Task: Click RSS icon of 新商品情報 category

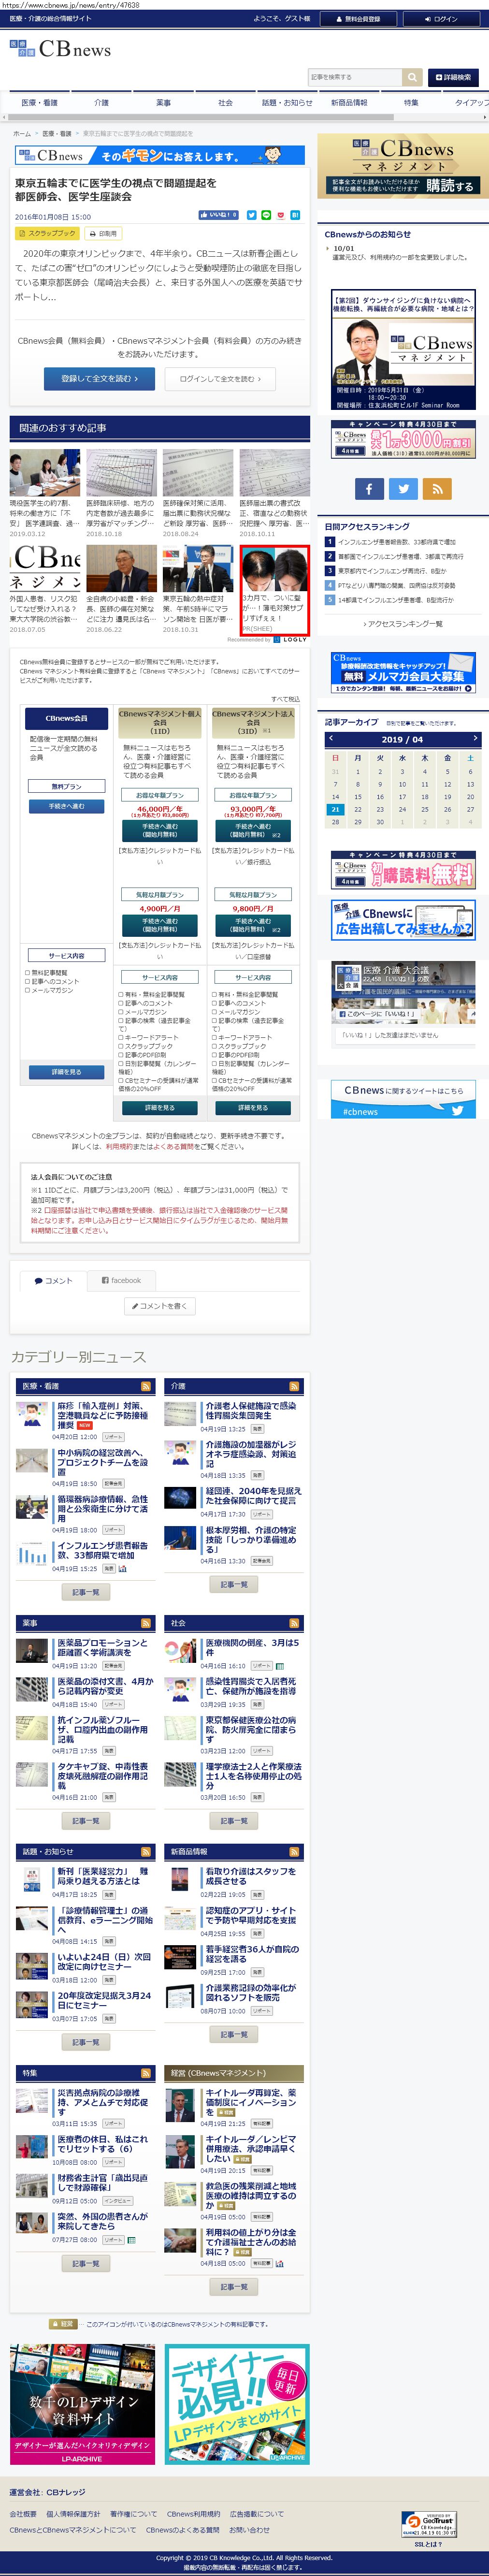Action: [x=294, y=1851]
